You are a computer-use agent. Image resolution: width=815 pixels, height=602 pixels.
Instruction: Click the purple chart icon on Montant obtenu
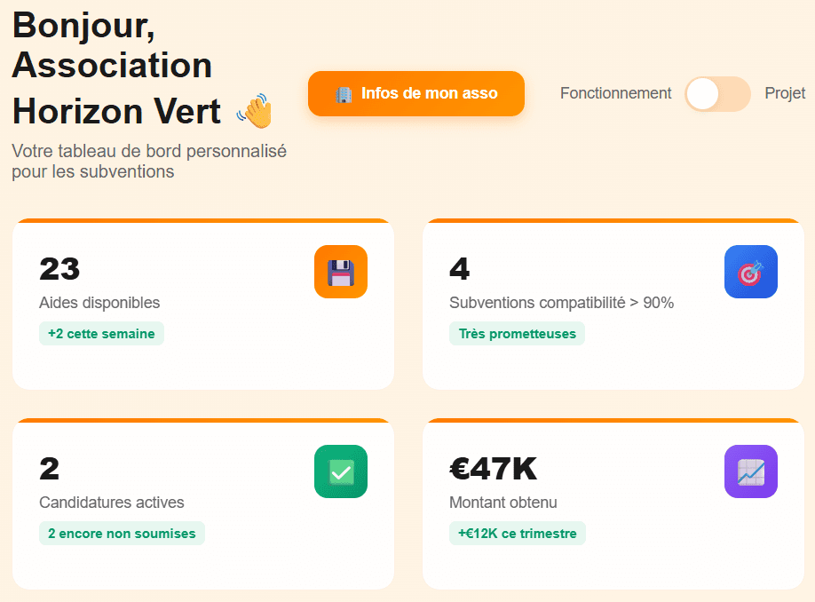pyautogui.click(x=750, y=471)
